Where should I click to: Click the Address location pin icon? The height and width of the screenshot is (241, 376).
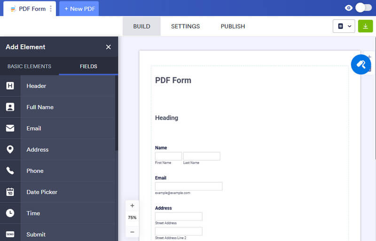point(10,149)
